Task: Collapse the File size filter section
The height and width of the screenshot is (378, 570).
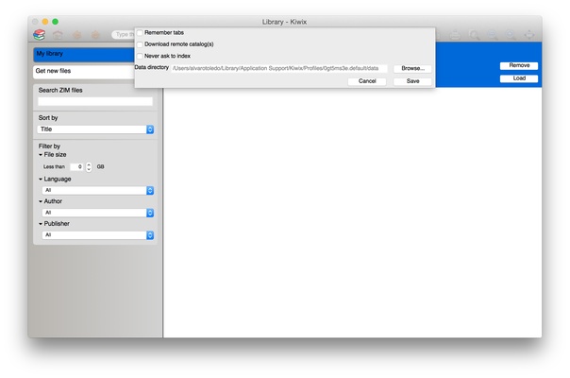Action: (41, 155)
